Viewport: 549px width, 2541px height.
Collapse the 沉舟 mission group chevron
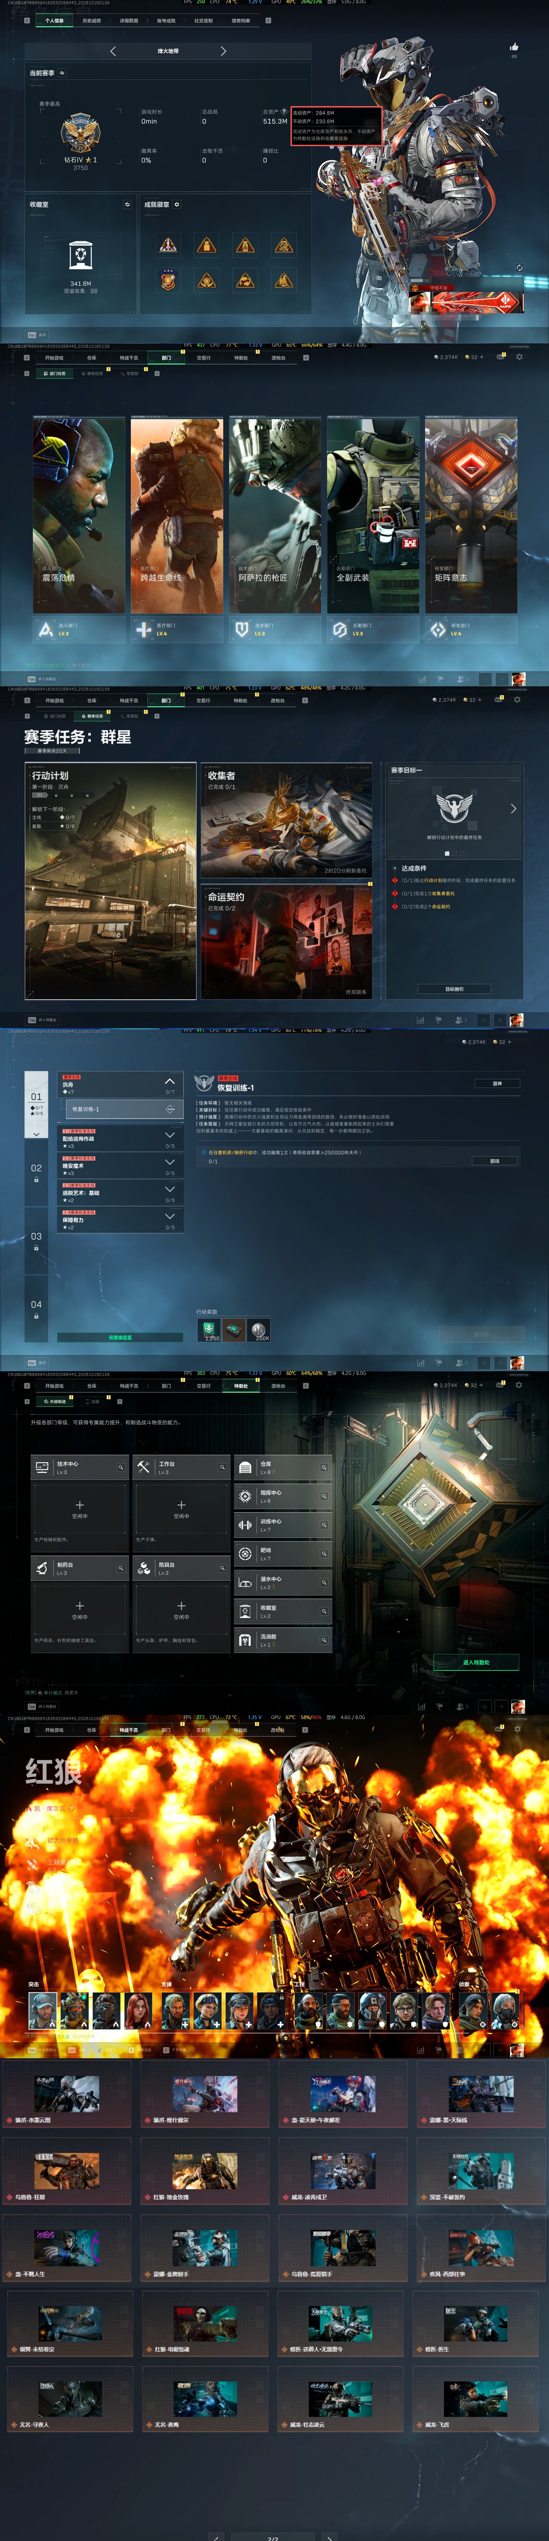[170, 1081]
